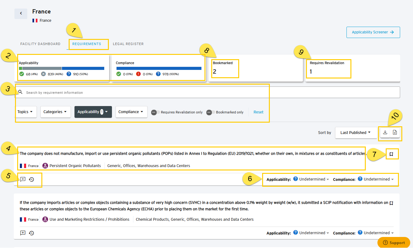
Task: Change Applicability status of the SVHC requirement
Action: pos(311,233)
